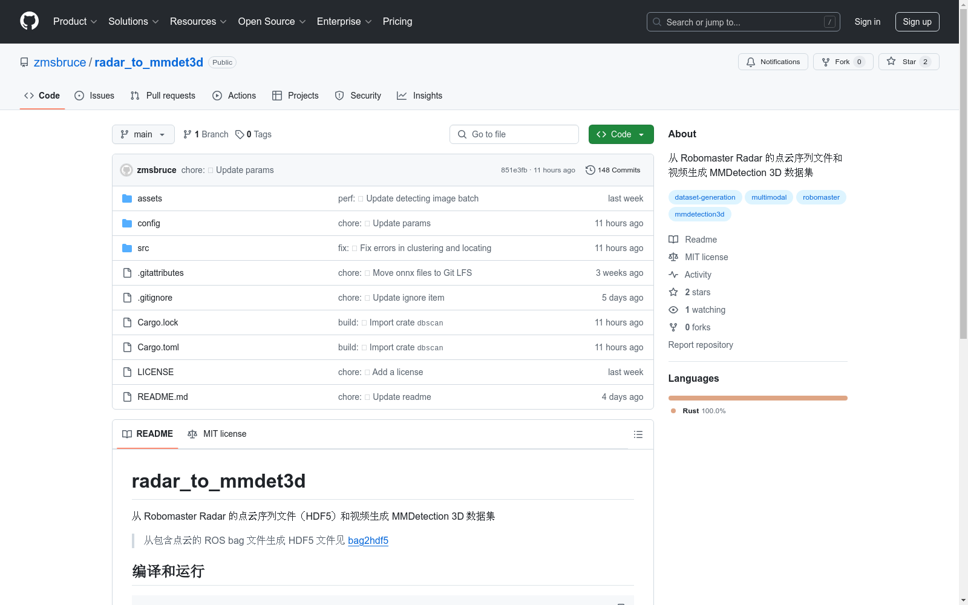968x605 pixels.
Task: Switch to the Pull requests tab
Action: click(163, 96)
